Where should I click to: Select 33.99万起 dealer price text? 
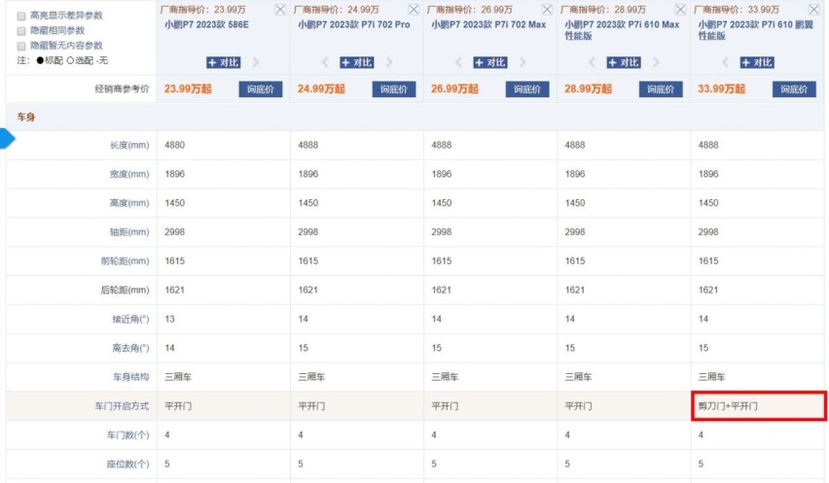click(x=721, y=89)
